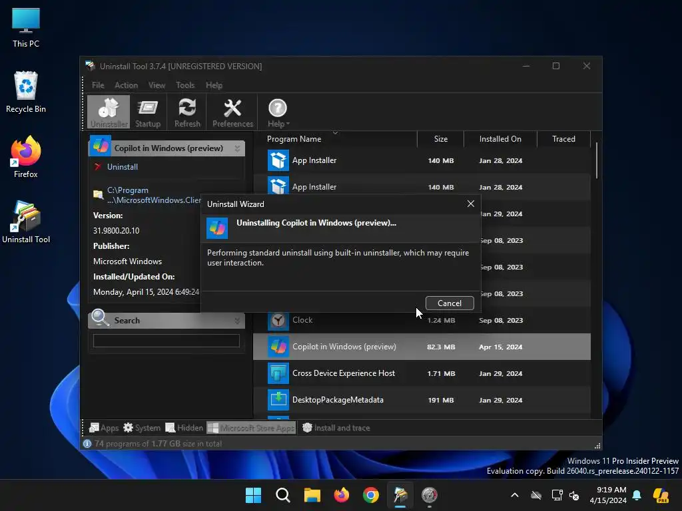Select the Recycle Bin desktop icon
The height and width of the screenshot is (511, 682).
click(26, 92)
